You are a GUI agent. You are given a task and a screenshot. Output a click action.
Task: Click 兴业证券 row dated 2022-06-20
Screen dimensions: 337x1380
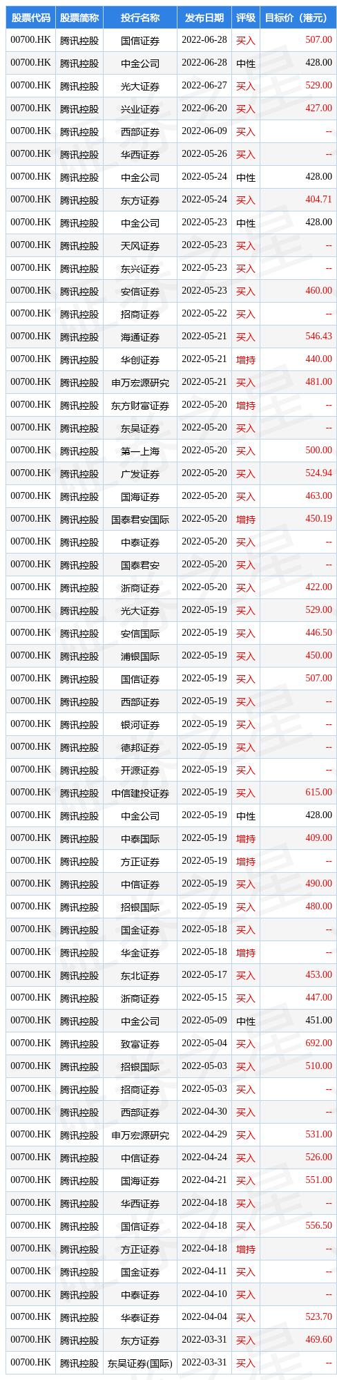click(x=171, y=108)
